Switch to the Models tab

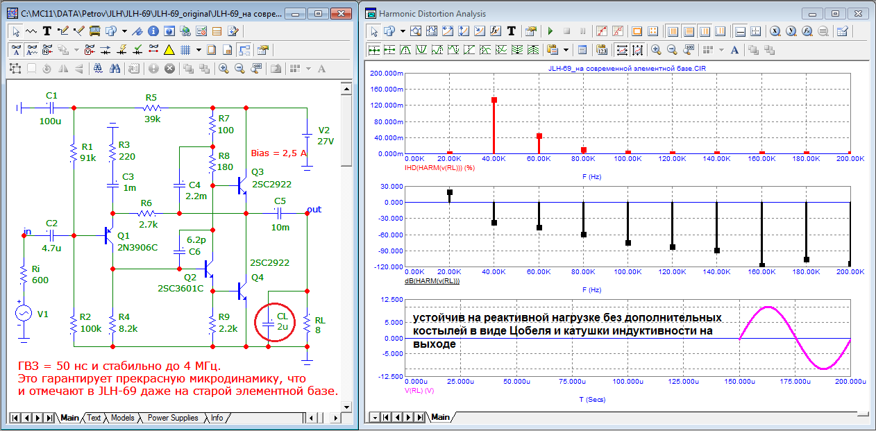pos(122,418)
